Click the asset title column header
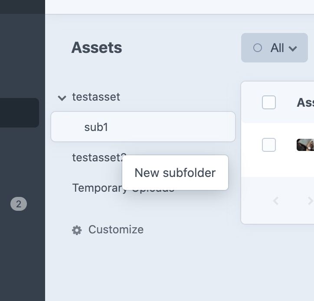314x301 pixels. (x=305, y=102)
